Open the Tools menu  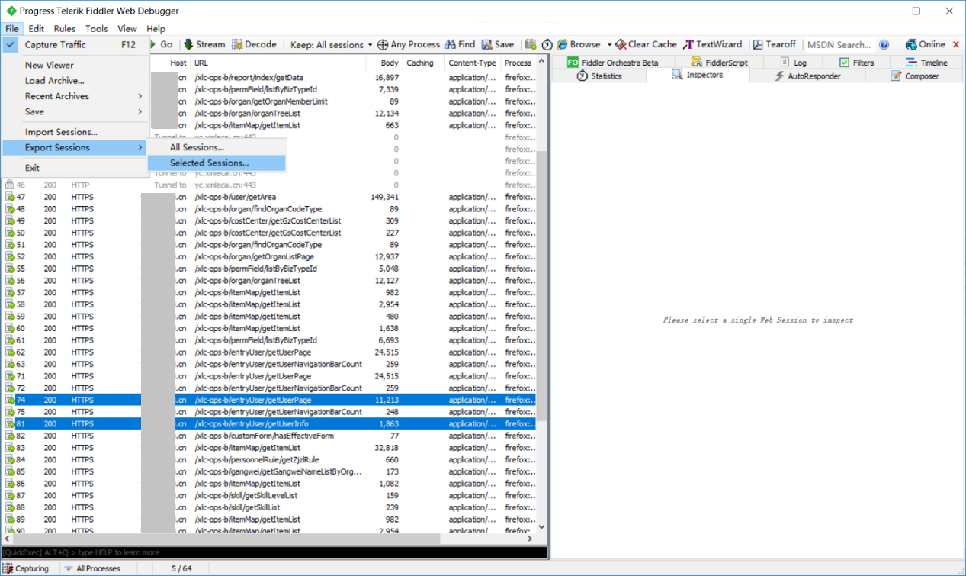[x=97, y=29]
